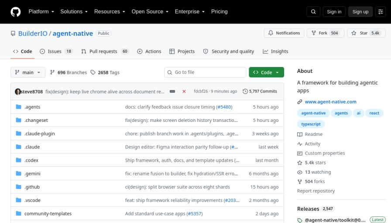This screenshot has width=391, height=223.
Task: Click the ai topic tag
Action: tap(358, 113)
